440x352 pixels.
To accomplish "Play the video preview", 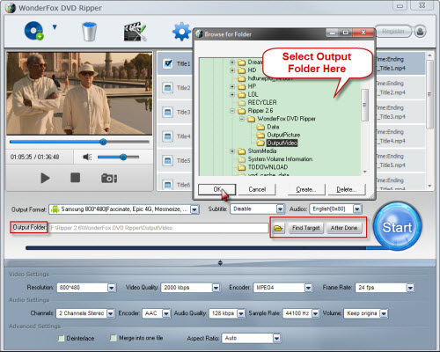I will (45, 178).
